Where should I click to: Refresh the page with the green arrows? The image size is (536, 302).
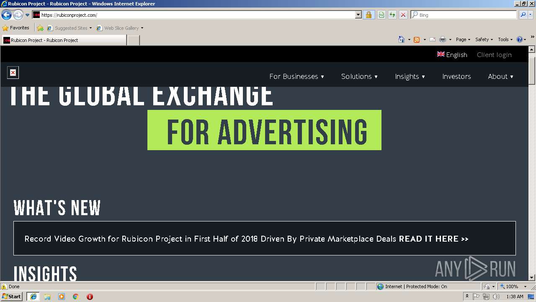point(392,15)
